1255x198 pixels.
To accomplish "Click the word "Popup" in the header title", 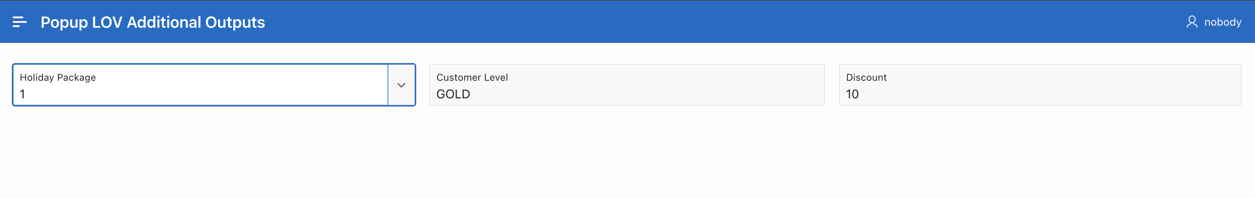I will pyautogui.click(x=64, y=22).
